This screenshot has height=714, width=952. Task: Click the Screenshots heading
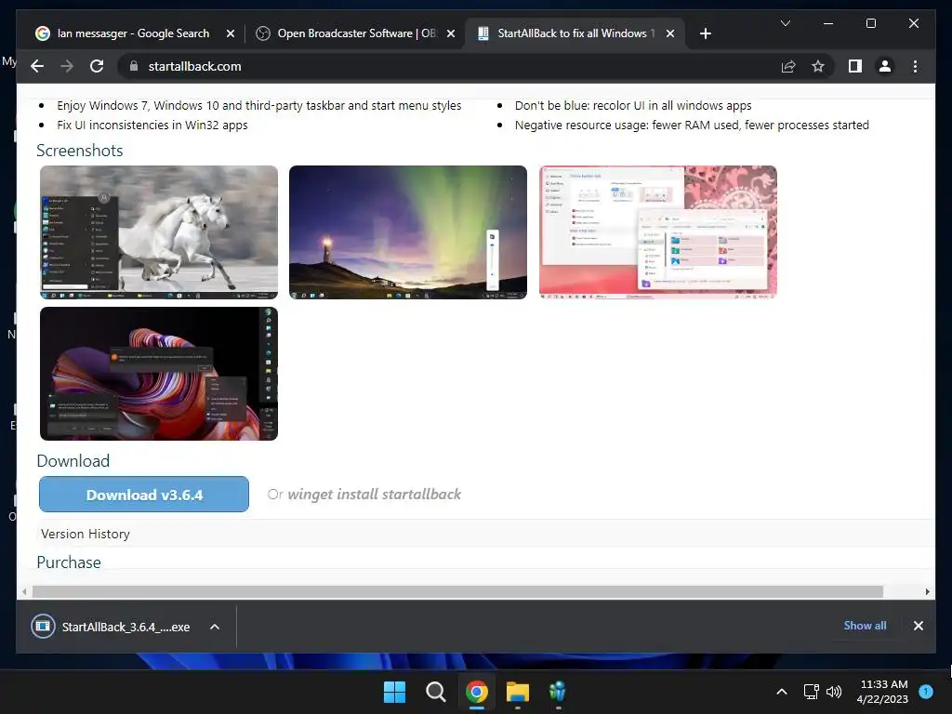[80, 151]
